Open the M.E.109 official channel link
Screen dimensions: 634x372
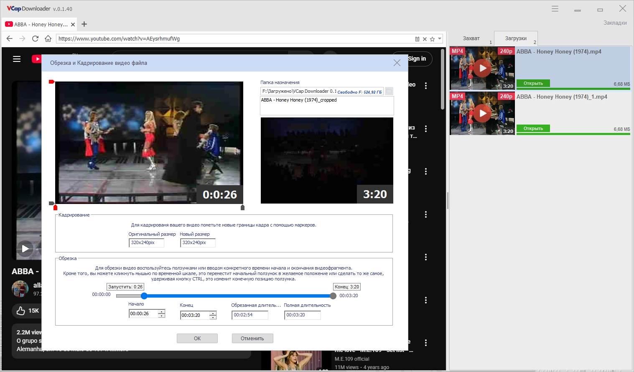point(352,359)
